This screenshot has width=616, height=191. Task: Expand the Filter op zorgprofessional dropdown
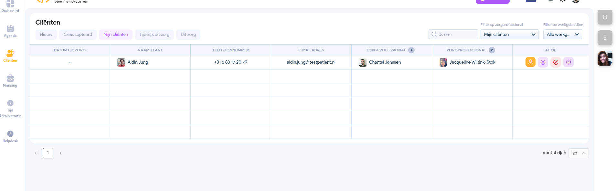pos(509,34)
